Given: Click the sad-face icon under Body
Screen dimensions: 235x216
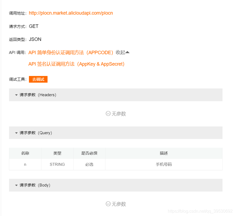Looking at the screenshot, I should tap(108, 204).
